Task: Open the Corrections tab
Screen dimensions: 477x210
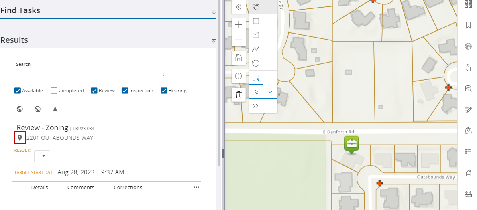Action: coord(128,187)
